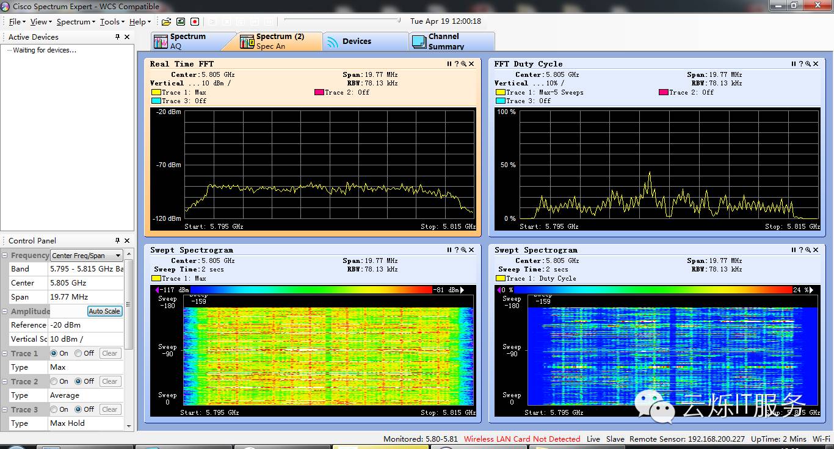
Task: Close the Active Devices panel
Action: coord(127,37)
